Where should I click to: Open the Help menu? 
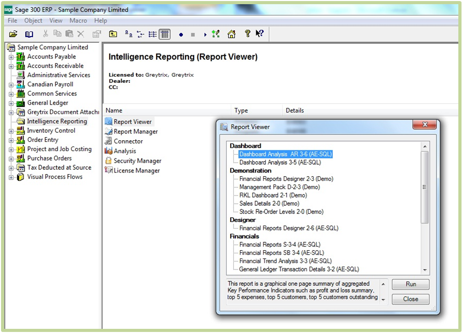tap(100, 21)
